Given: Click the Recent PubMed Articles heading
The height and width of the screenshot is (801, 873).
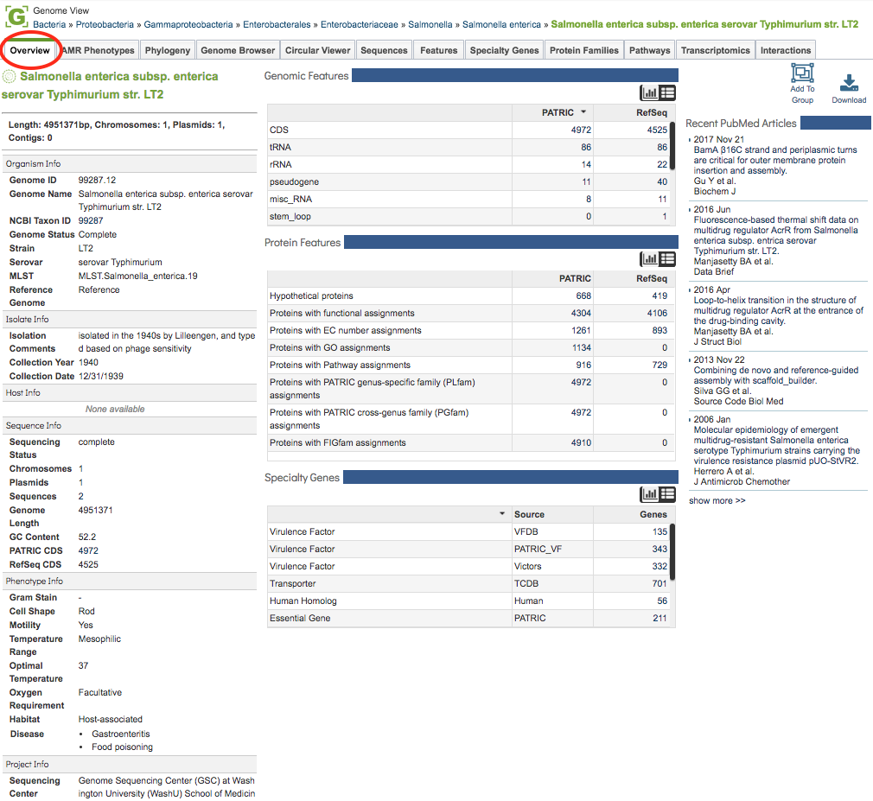Looking at the screenshot, I should pyautogui.click(x=741, y=123).
